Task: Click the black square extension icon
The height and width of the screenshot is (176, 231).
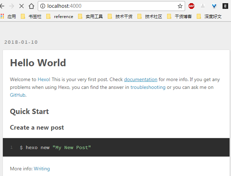Action: click(x=225, y=6)
